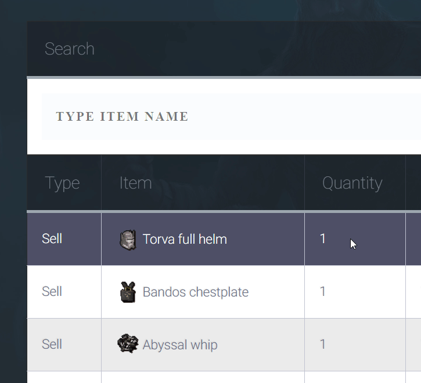Sort by the Quantity column header
Viewport: 421px width, 383px height.
click(x=352, y=183)
